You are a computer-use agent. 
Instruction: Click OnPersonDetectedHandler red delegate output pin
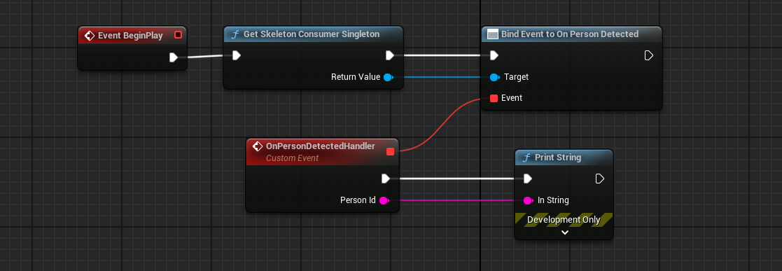[x=390, y=152]
